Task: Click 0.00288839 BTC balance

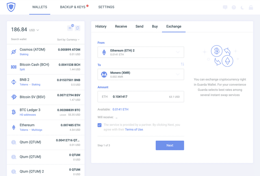Action: 69,110
